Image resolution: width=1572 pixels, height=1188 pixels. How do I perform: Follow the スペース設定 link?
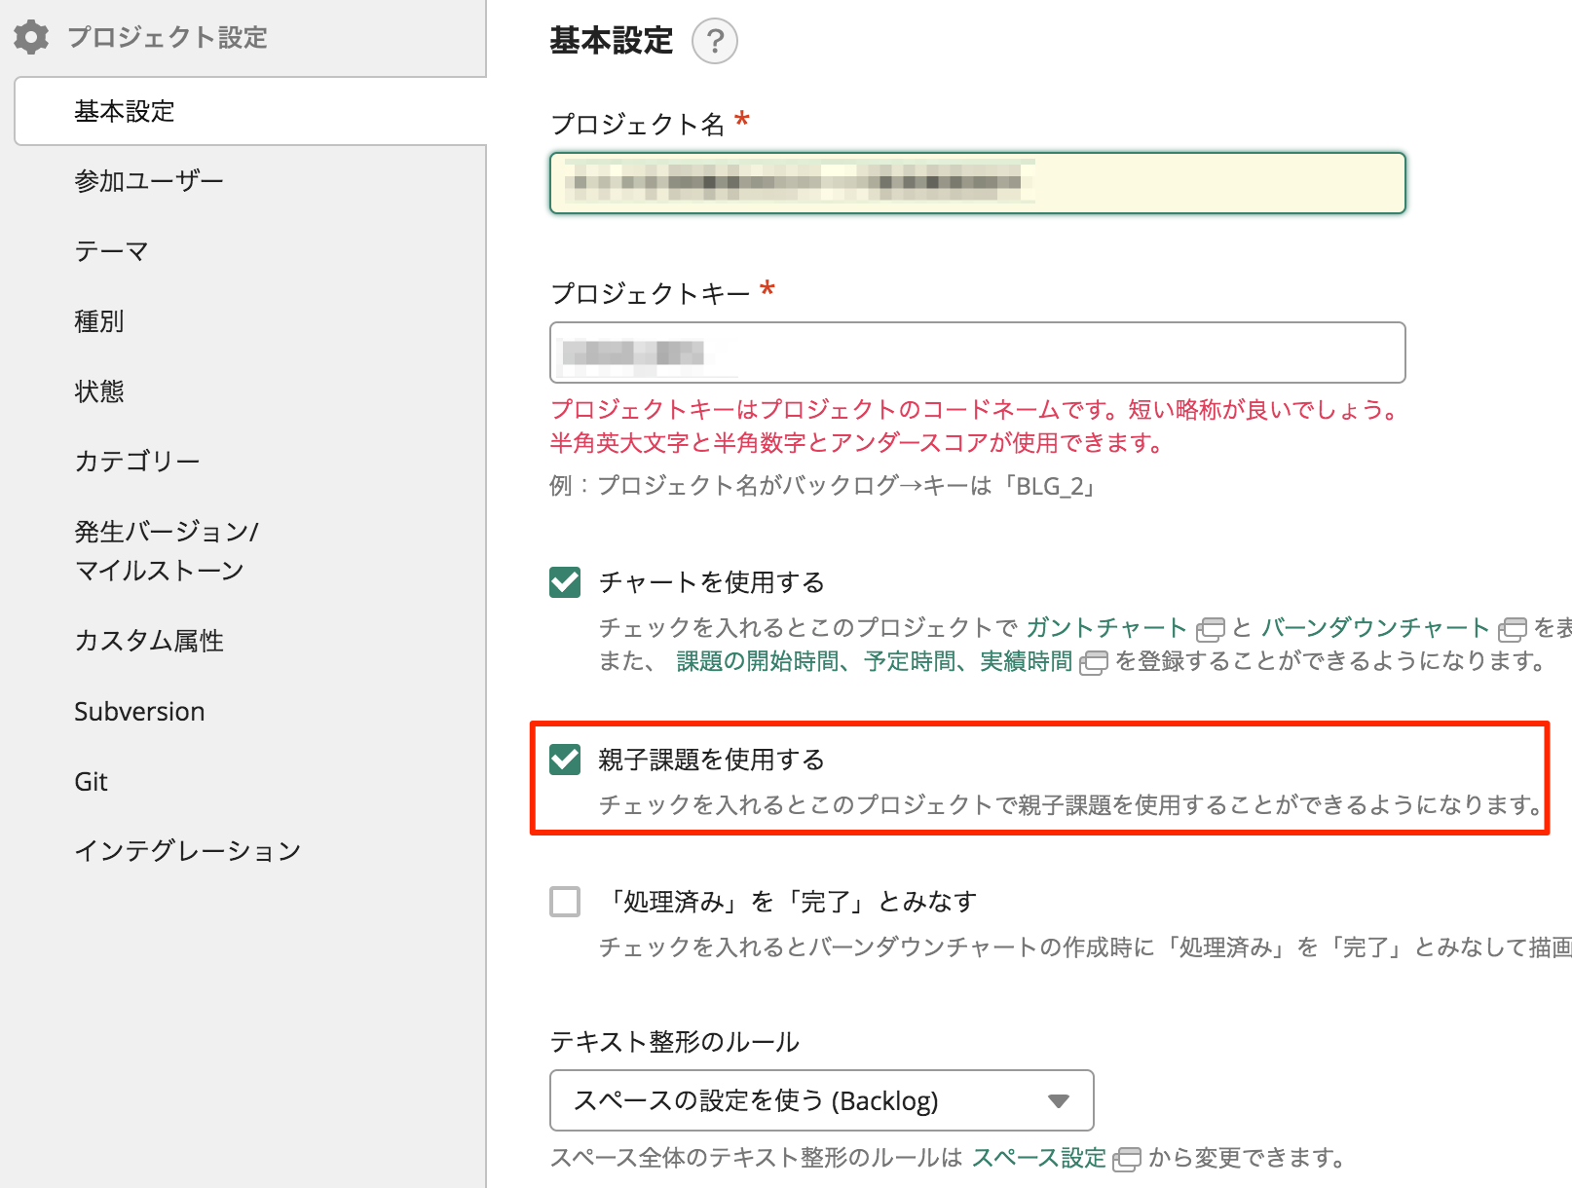pos(1039,1158)
